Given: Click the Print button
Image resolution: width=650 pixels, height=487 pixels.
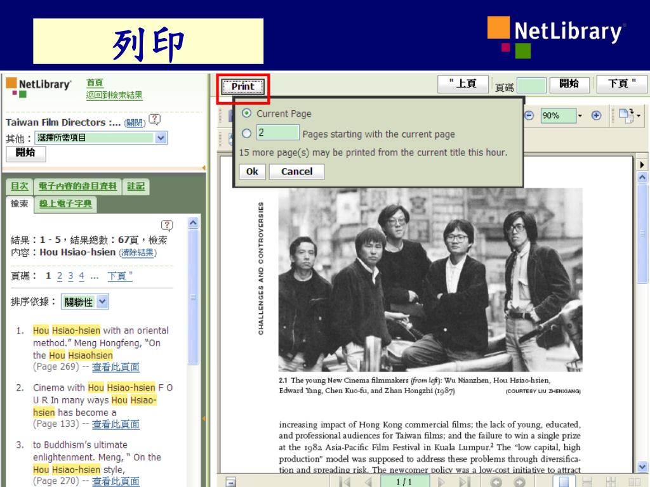Looking at the screenshot, I should 243,86.
